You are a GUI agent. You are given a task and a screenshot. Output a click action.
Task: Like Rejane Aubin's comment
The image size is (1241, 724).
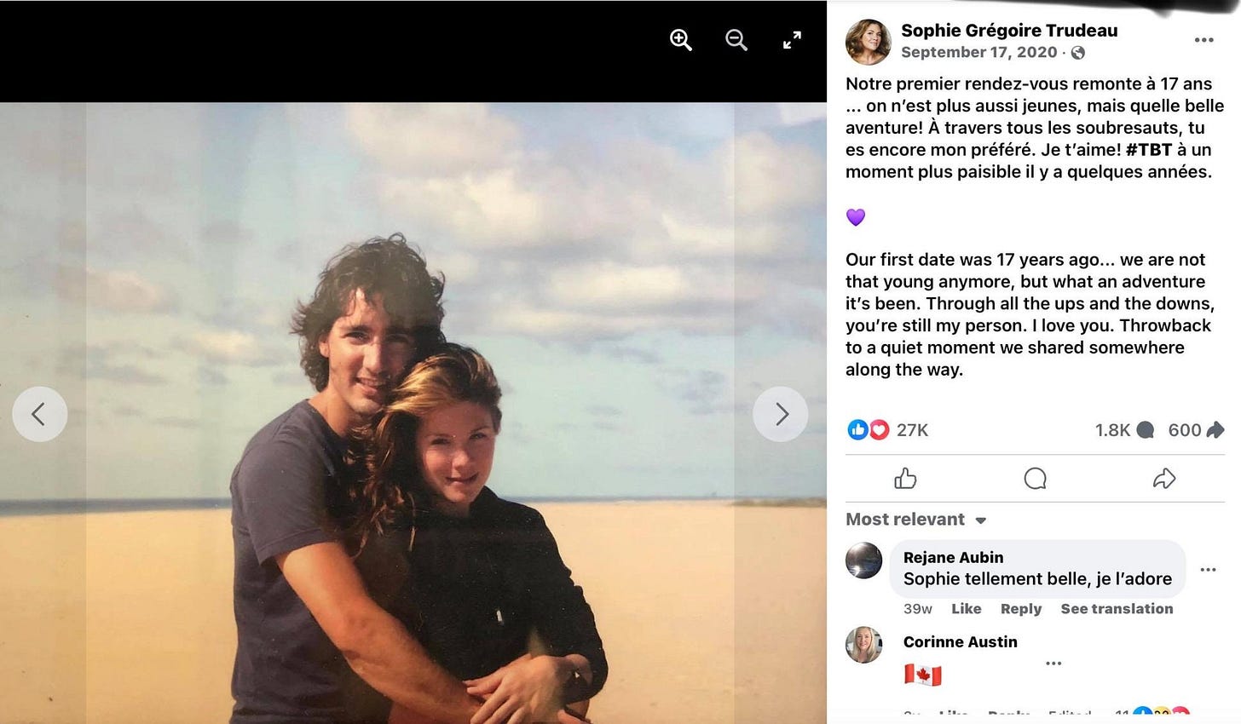(966, 609)
